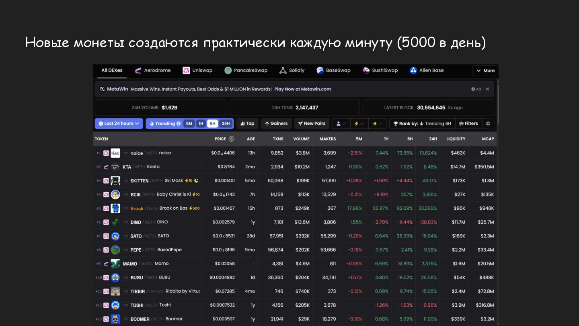Click the boost 10 badge on BCIK
Viewport: 579px width, 326px height.
coord(196,194)
